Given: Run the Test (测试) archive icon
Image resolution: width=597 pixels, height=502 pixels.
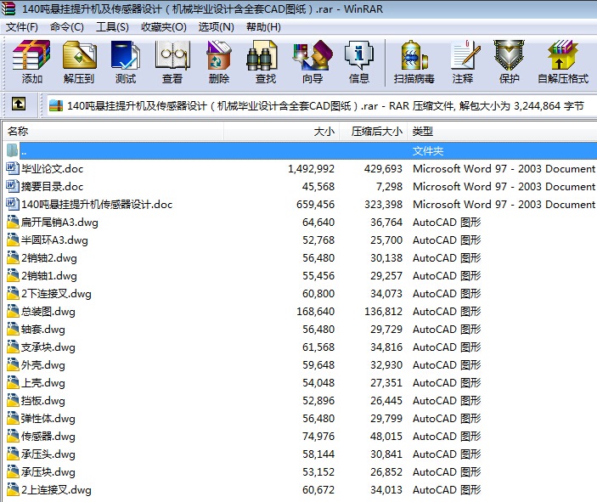Looking at the screenshot, I should click(x=126, y=55).
